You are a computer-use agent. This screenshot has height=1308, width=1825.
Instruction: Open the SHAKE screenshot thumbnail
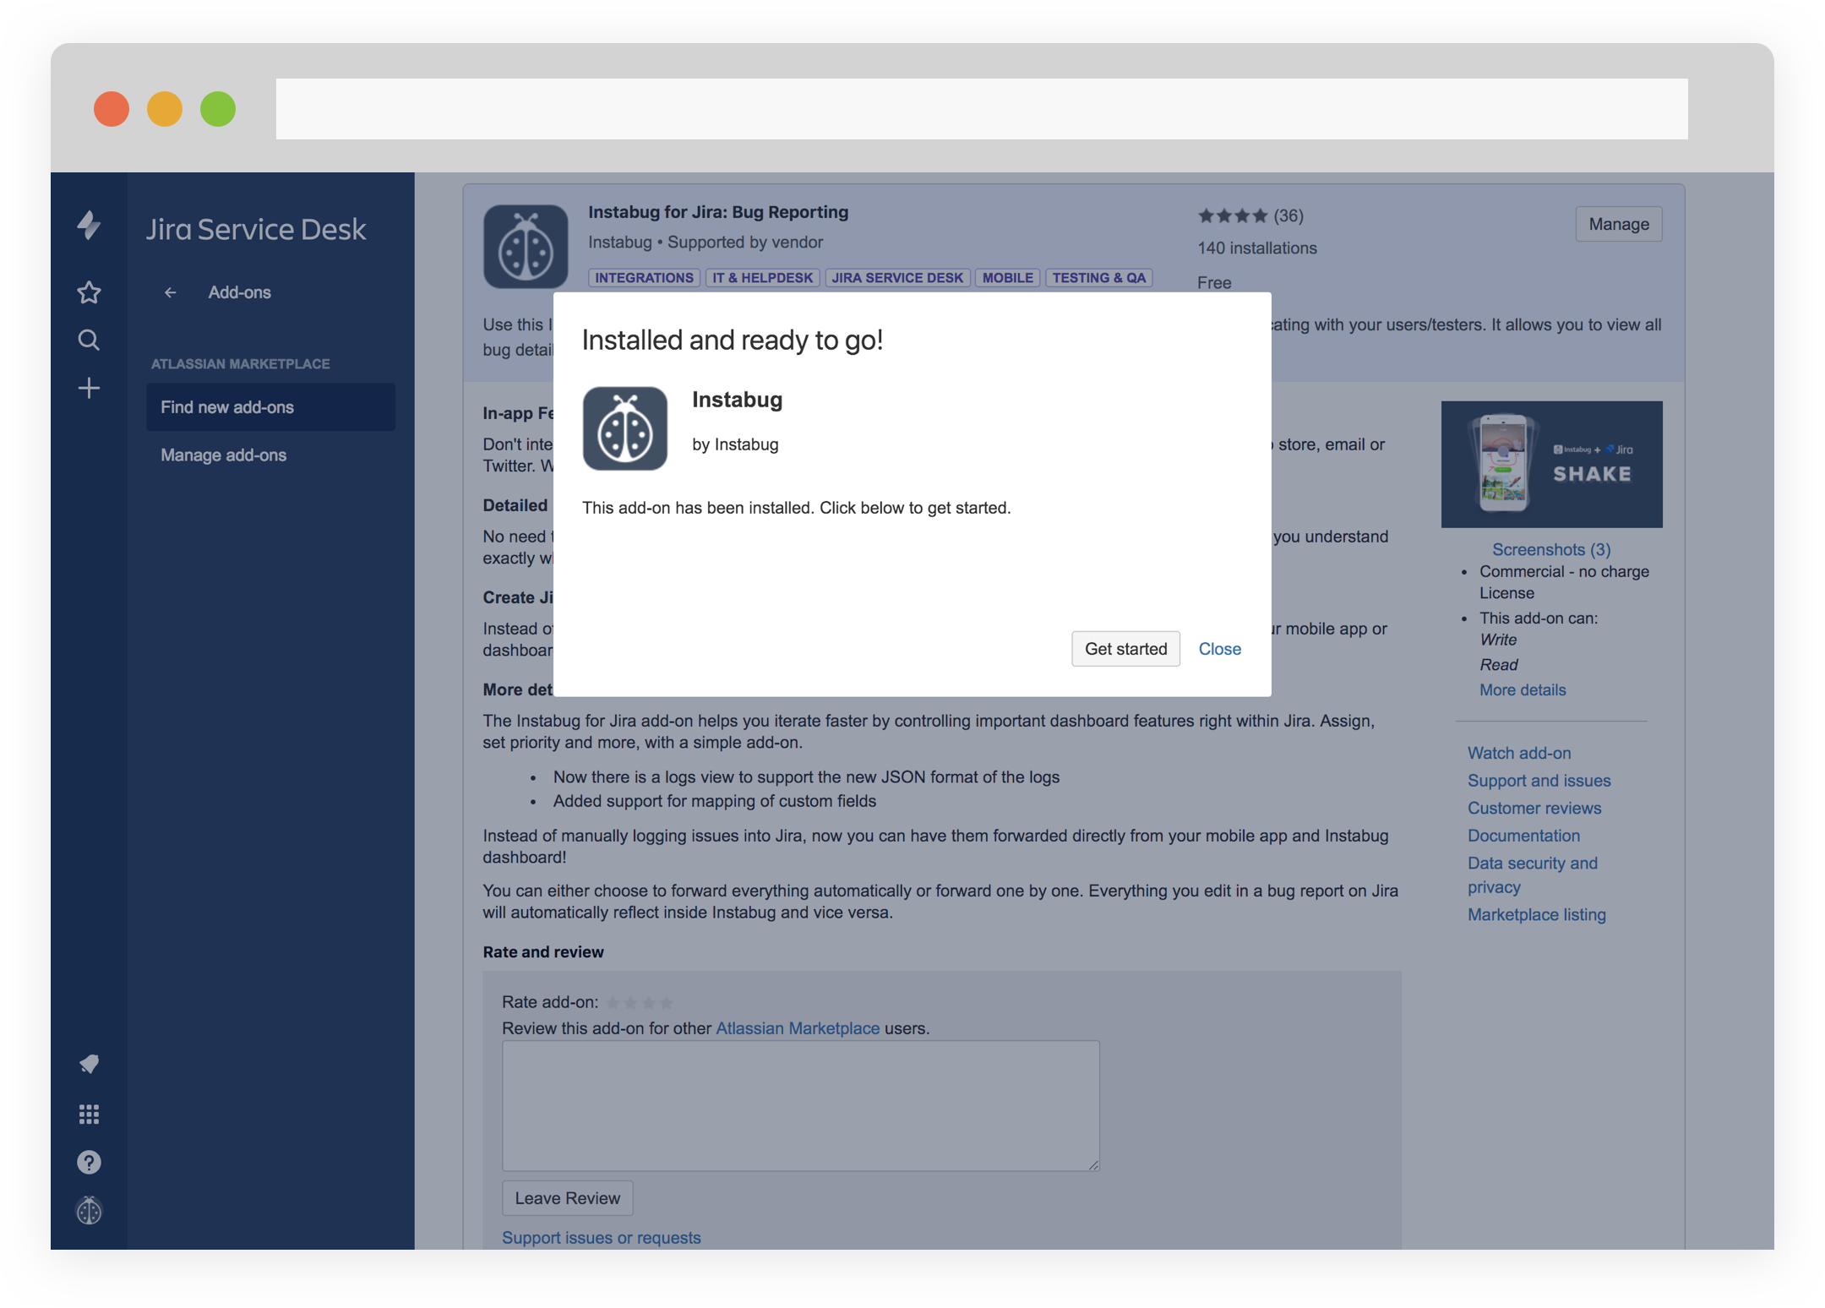(1551, 464)
